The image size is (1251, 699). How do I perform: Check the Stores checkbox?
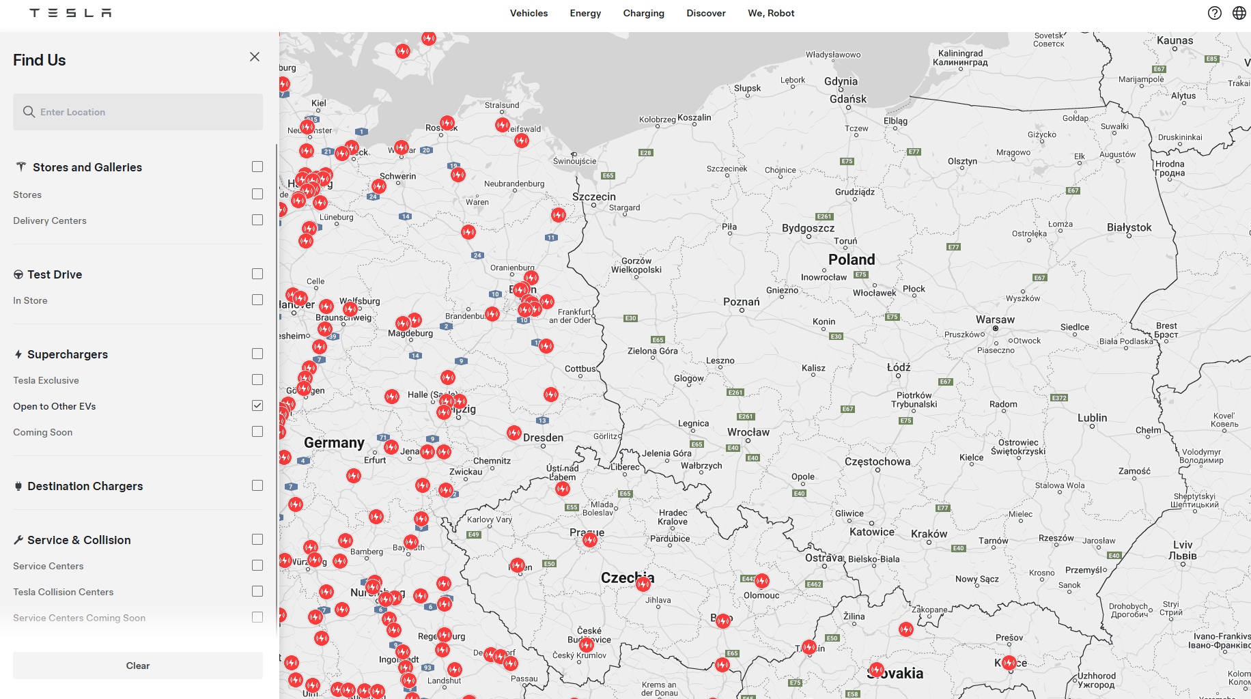(x=257, y=195)
